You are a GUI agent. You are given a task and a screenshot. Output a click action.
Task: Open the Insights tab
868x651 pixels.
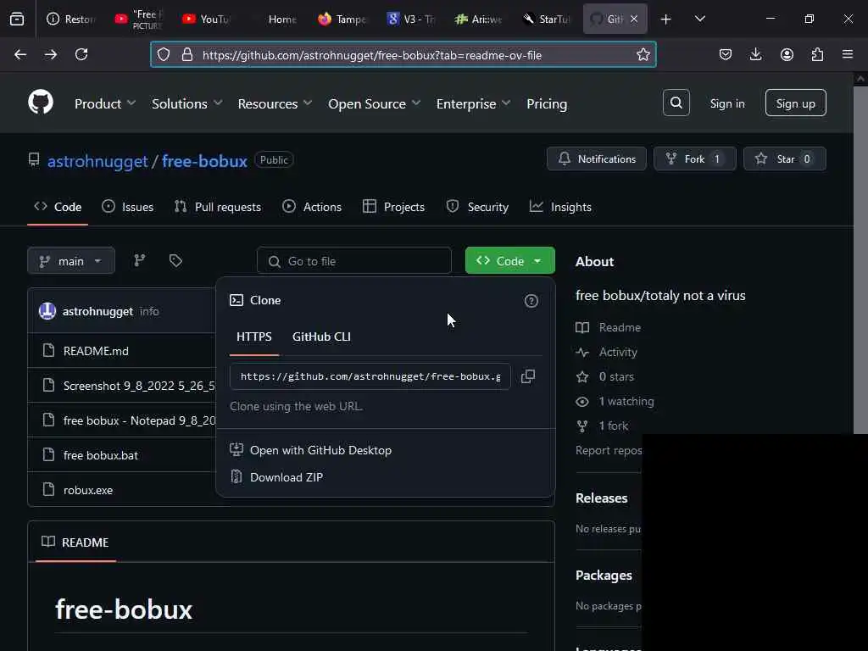pos(560,207)
